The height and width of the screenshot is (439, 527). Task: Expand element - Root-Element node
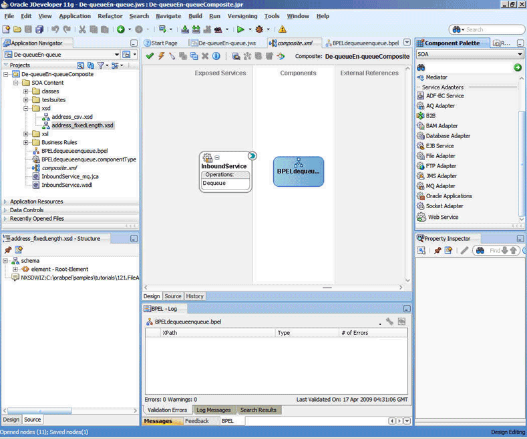coord(15,269)
